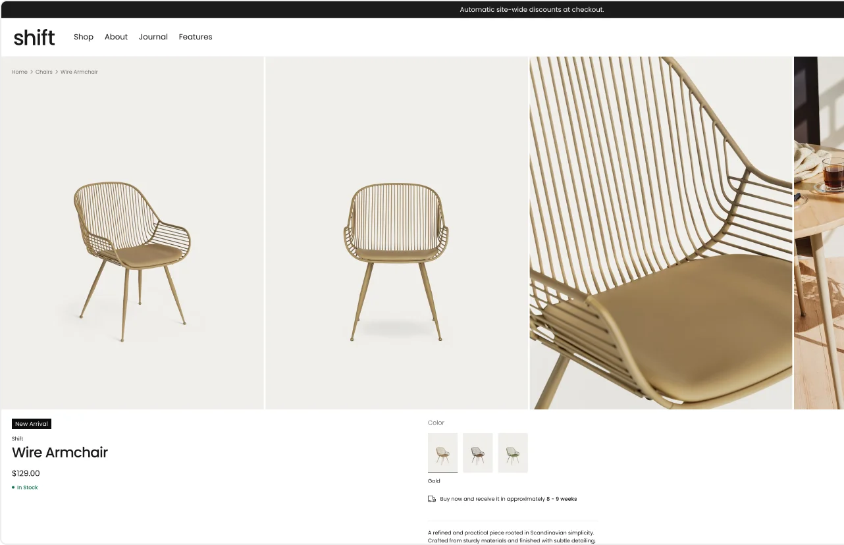
Task: Open the Shop menu
Action: click(x=84, y=37)
